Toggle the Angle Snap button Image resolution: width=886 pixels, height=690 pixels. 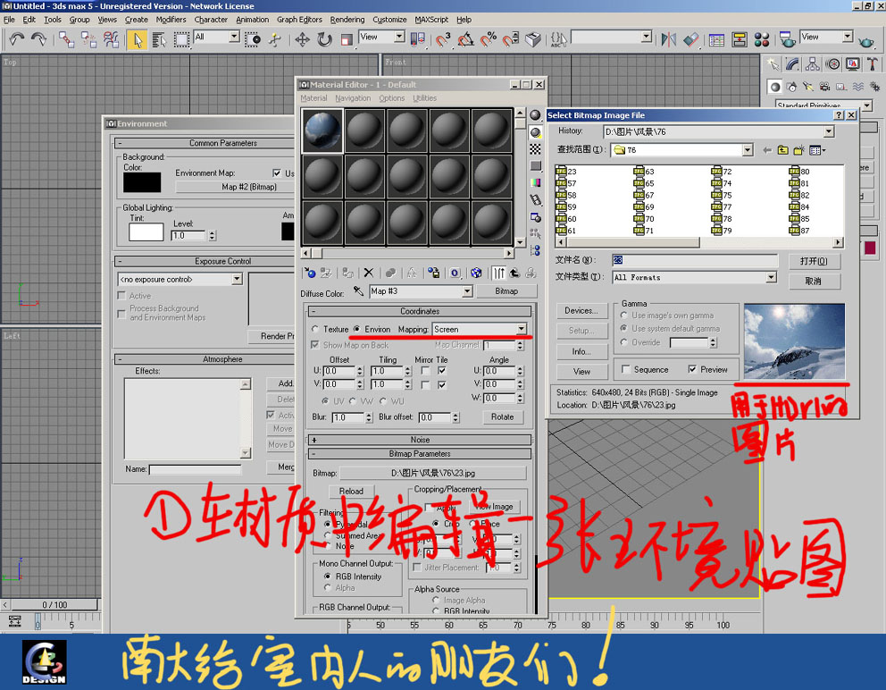[465, 39]
